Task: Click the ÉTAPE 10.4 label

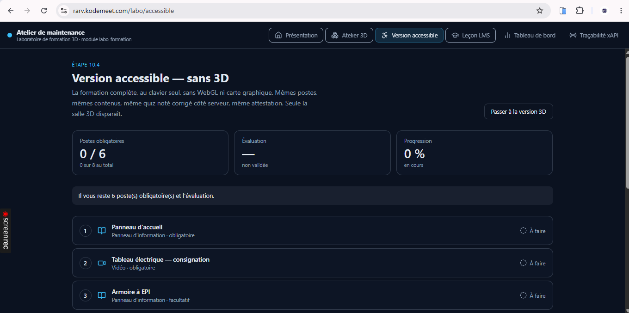Action: (x=86, y=65)
